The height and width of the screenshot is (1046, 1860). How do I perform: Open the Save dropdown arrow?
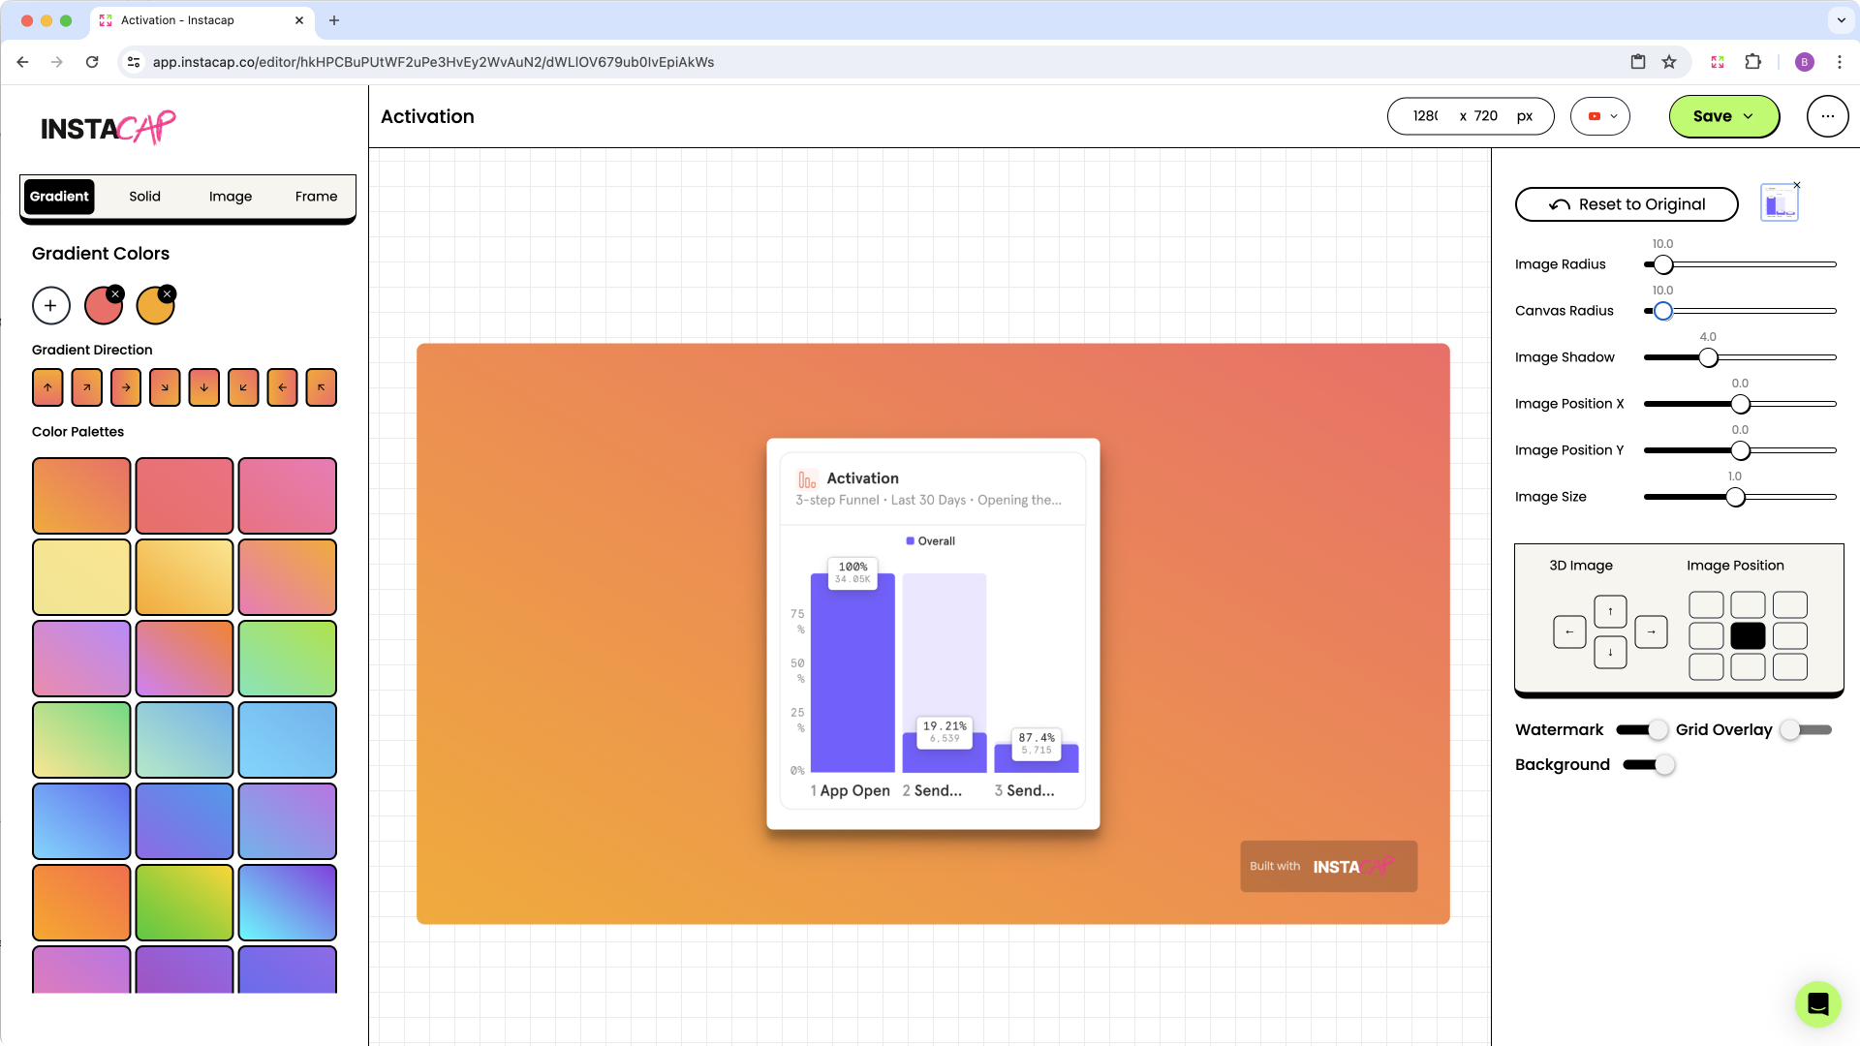[x=1749, y=116]
